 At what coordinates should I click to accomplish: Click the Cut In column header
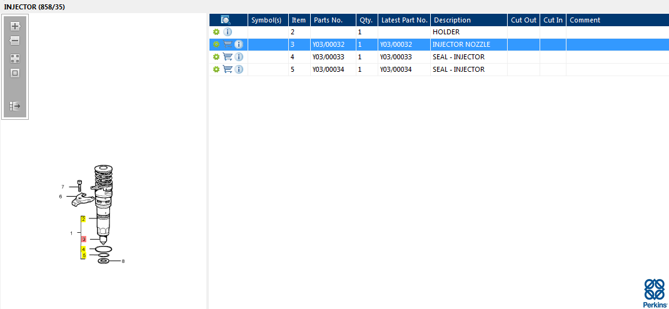click(553, 20)
